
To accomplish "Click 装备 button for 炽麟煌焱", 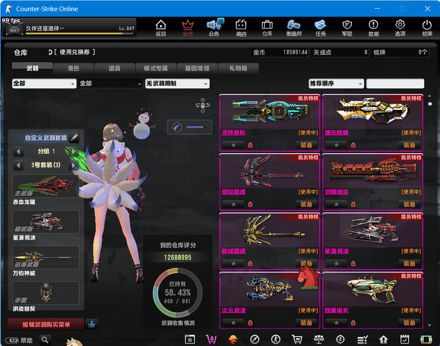I will 410,204.
